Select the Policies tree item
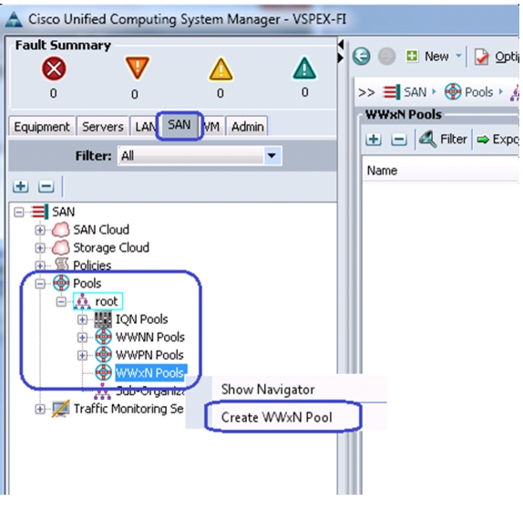Image resolution: width=523 pixels, height=523 pixels. pos(92,266)
